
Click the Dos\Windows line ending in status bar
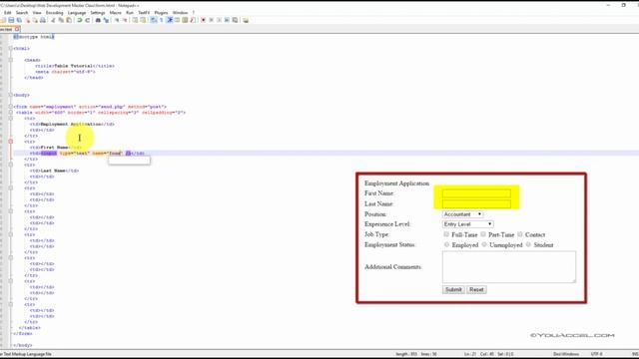(566, 354)
